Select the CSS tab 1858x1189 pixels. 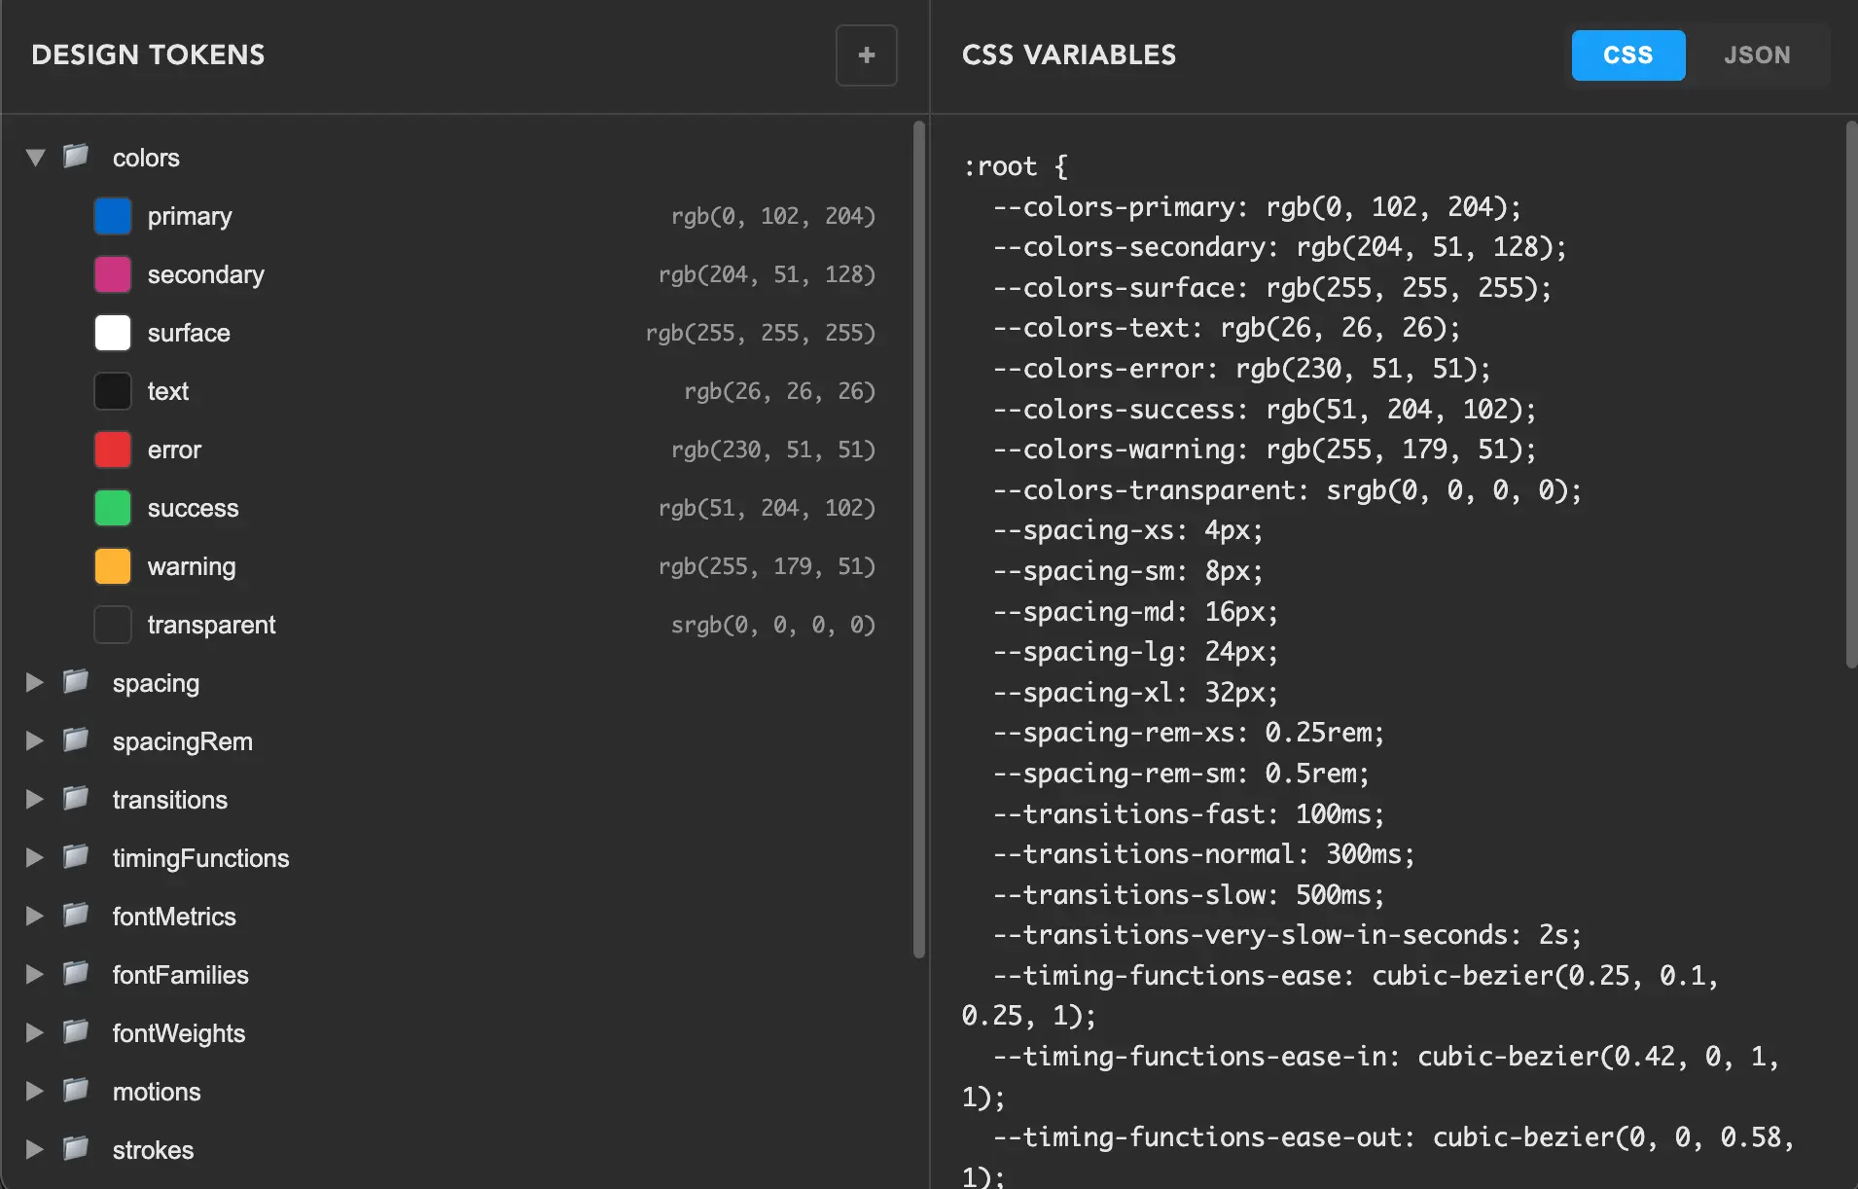click(1626, 54)
